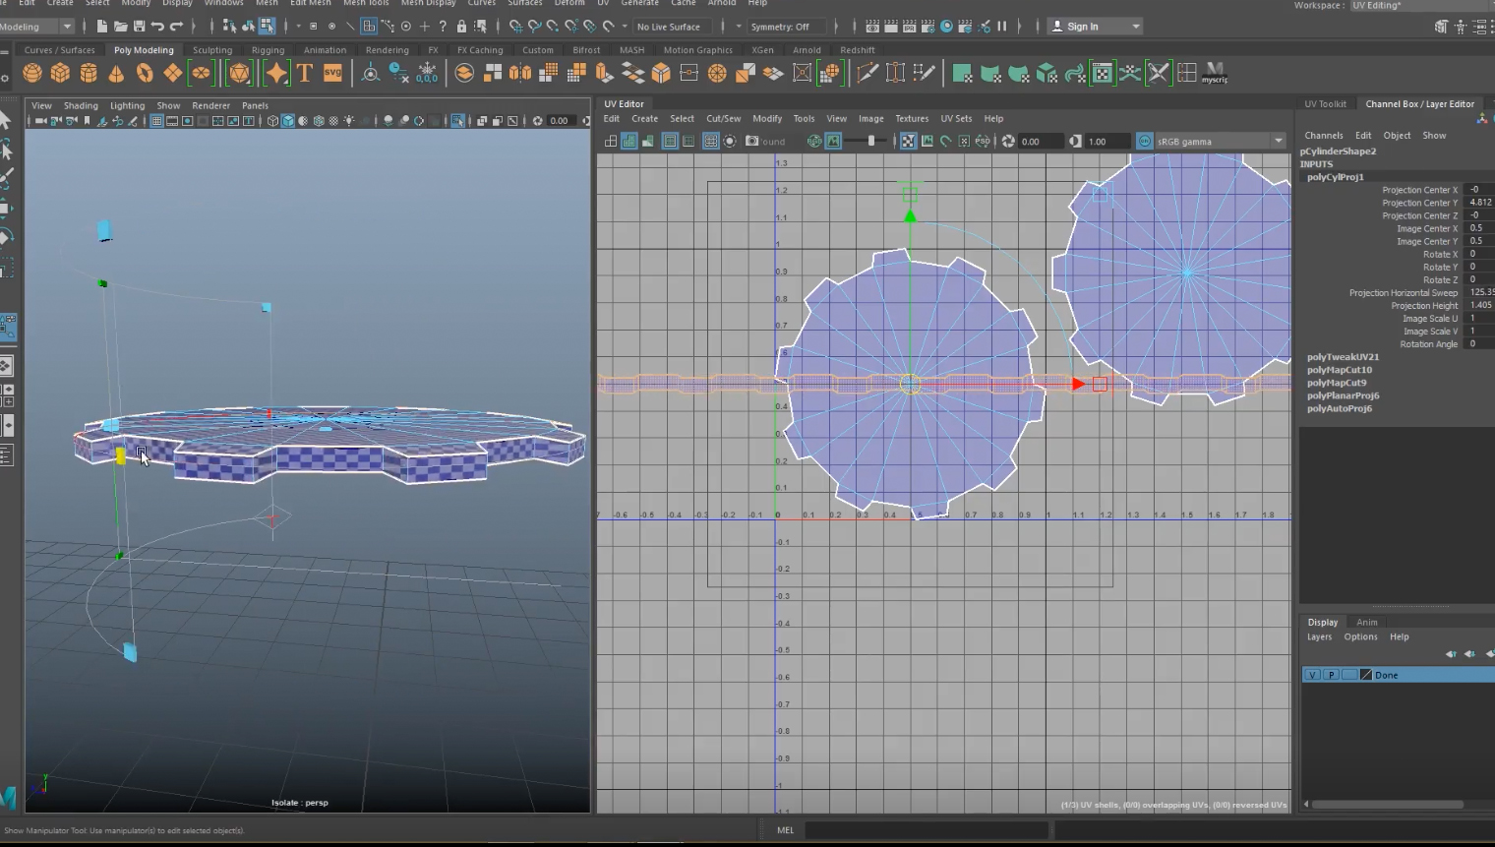Select the polygon Type text tool
Image resolution: width=1495 pixels, height=847 pixels.
click(x=305, y=73)
